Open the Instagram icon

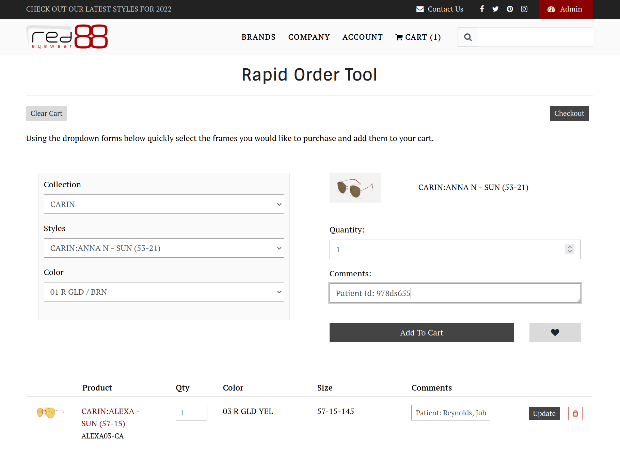click(524, 9)
